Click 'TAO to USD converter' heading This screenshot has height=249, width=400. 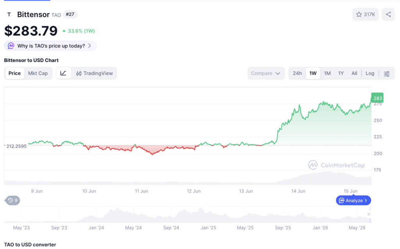(30, 244)
